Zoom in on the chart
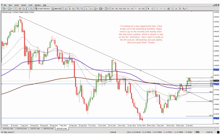Image resolution: width=220 pixels, height=134 pixels. (x=78, y=9)
